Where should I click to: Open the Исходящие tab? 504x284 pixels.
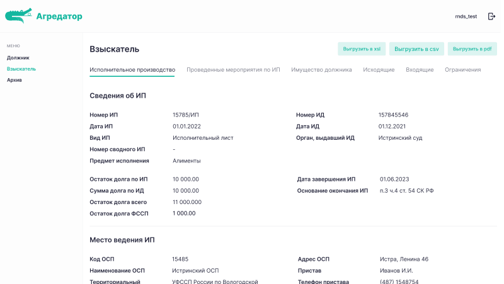coord(379,70)
